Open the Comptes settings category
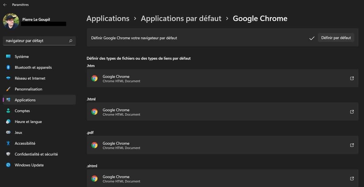Screen dimensions: 364x187 click(39, 111)
